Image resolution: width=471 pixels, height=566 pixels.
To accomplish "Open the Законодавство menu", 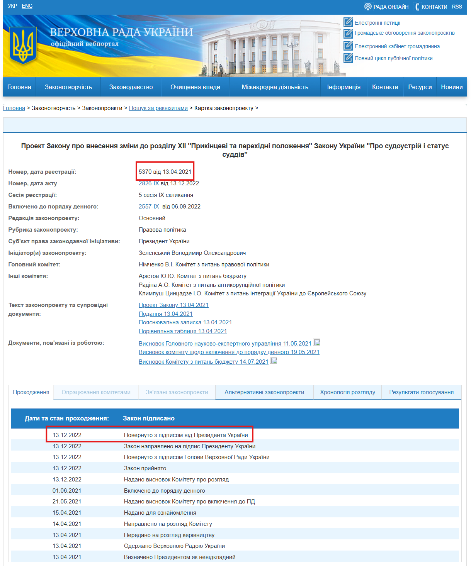I will [131, 87].
